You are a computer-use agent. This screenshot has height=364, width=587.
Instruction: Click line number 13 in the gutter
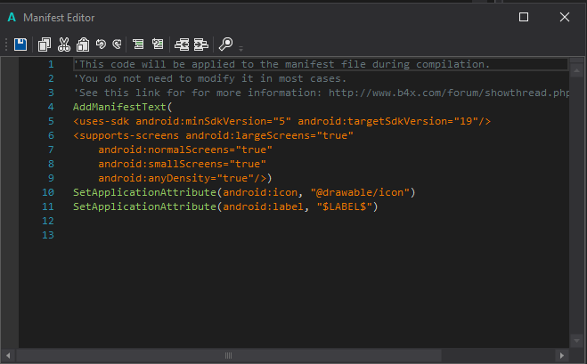coord(48,234)
